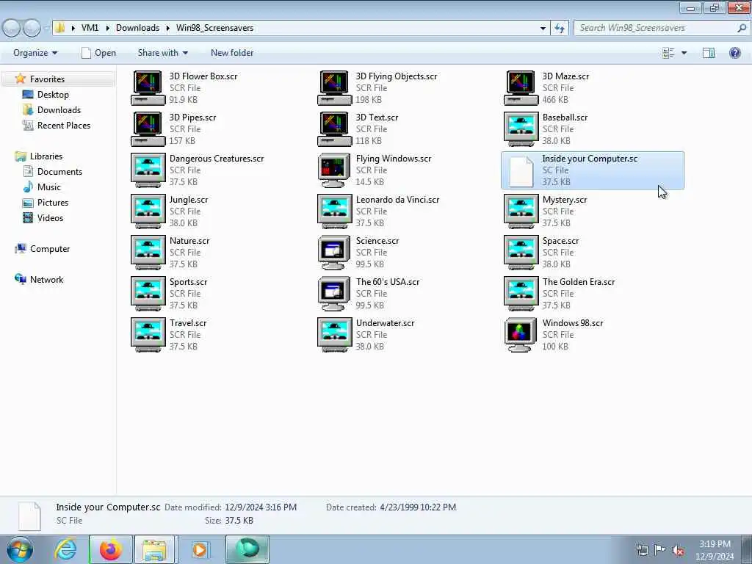752x564 pixels.
Task: Click the Change your view icon
Action: [x=668, y=53]
